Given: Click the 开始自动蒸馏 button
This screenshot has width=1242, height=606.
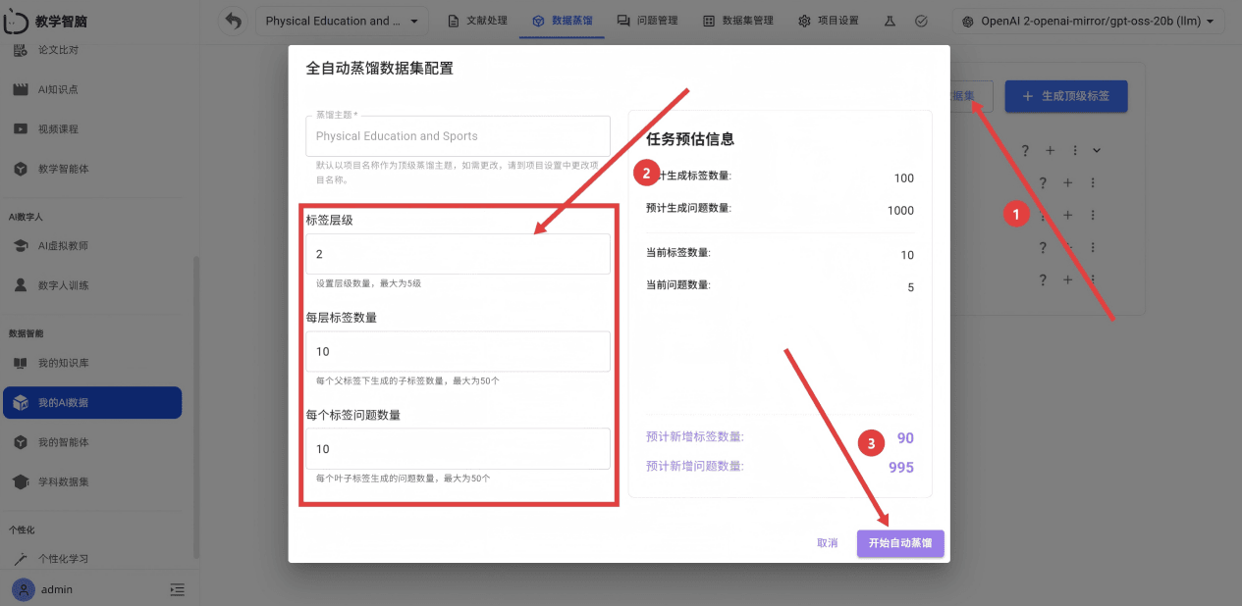Looking at the screenshot, I should coord(900,543).
